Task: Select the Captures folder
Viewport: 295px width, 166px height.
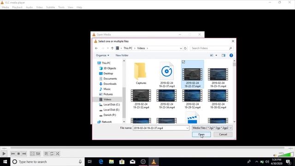Action: [141, 74]
